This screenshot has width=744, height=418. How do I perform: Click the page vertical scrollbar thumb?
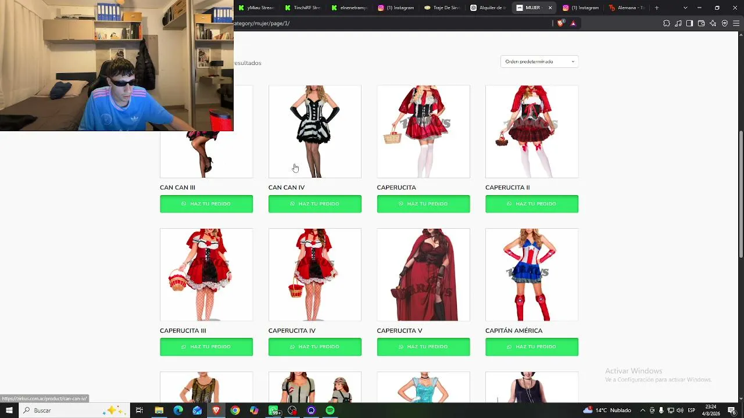(741, 194)
